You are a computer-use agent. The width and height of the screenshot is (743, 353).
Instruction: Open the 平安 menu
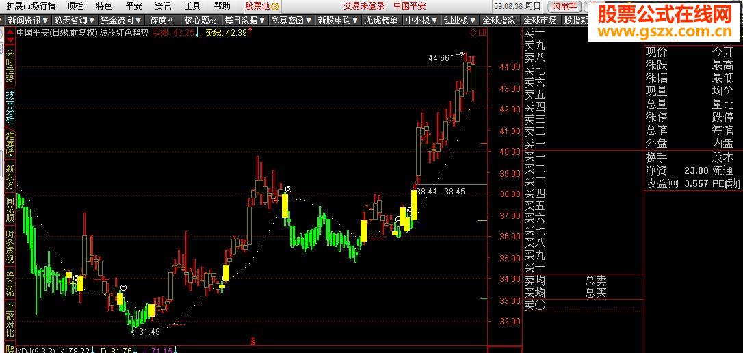pos(133,6)
